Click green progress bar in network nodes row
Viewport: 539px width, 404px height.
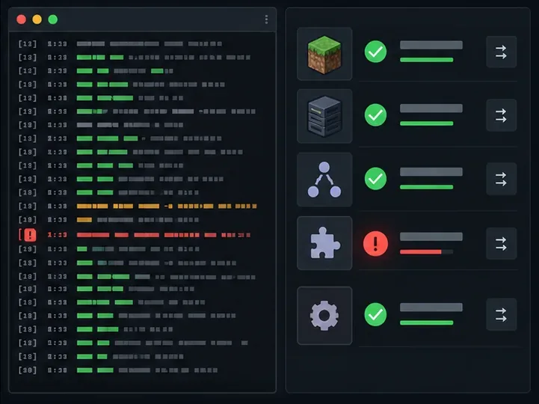click(x=427, y=187)
